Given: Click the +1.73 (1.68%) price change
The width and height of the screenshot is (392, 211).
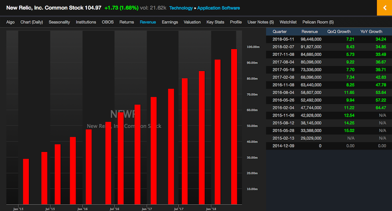Looking at the screenshot, I should (121, 8).
